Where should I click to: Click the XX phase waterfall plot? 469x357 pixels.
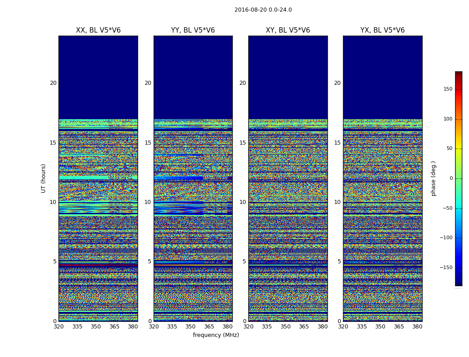(98, 178)
